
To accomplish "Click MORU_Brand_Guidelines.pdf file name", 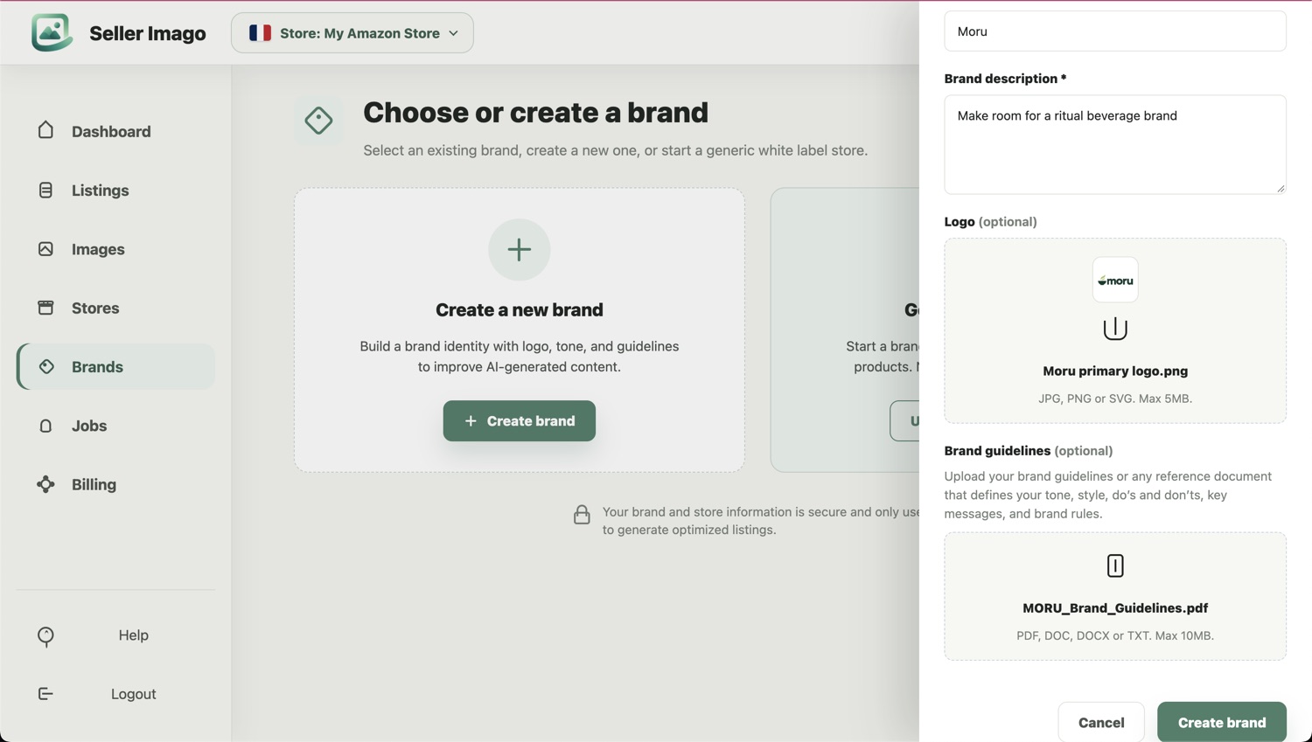I will coord(1115,607).
